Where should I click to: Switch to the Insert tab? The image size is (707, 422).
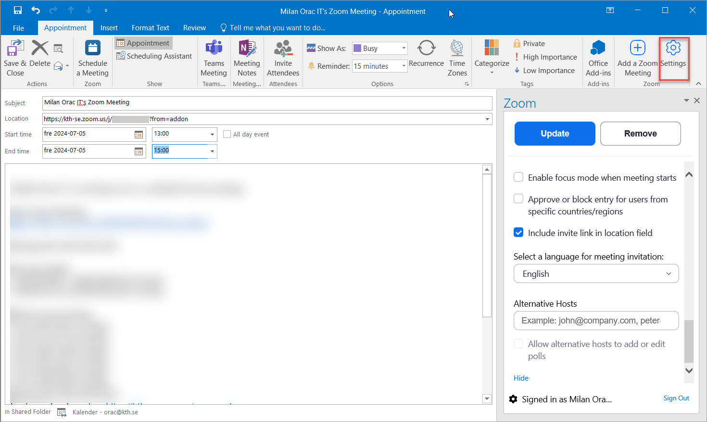pos(109,28)
